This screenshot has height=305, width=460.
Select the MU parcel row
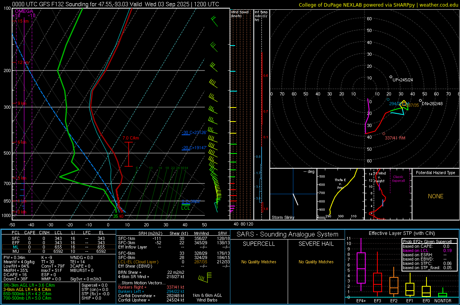click(58, 251)
